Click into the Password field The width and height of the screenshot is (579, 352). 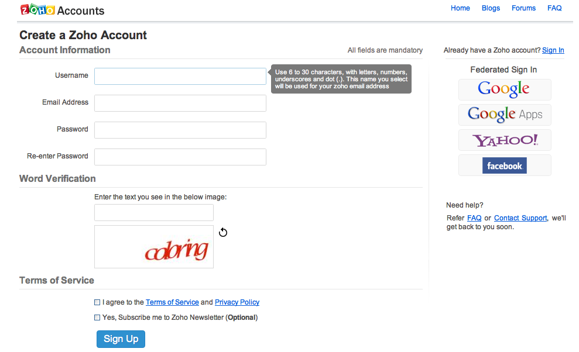coord(180,130)
